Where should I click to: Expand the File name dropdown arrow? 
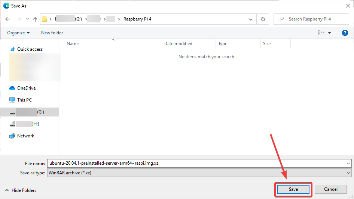(348, 164)
